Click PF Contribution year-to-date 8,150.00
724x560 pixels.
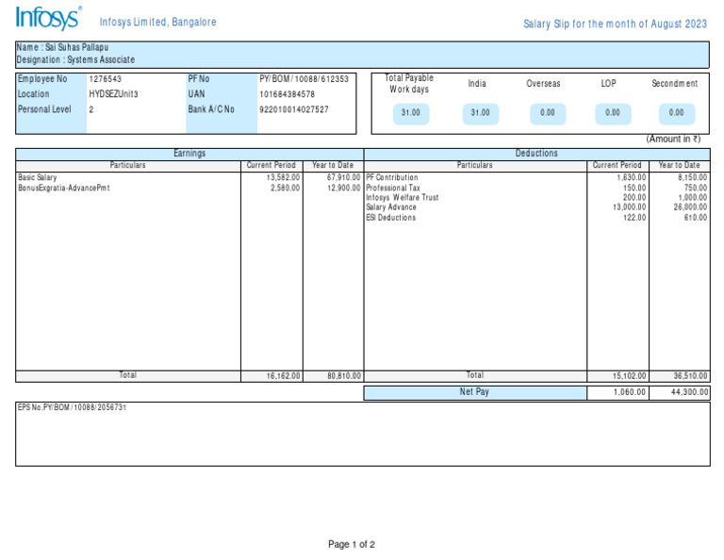click(692, 177)
